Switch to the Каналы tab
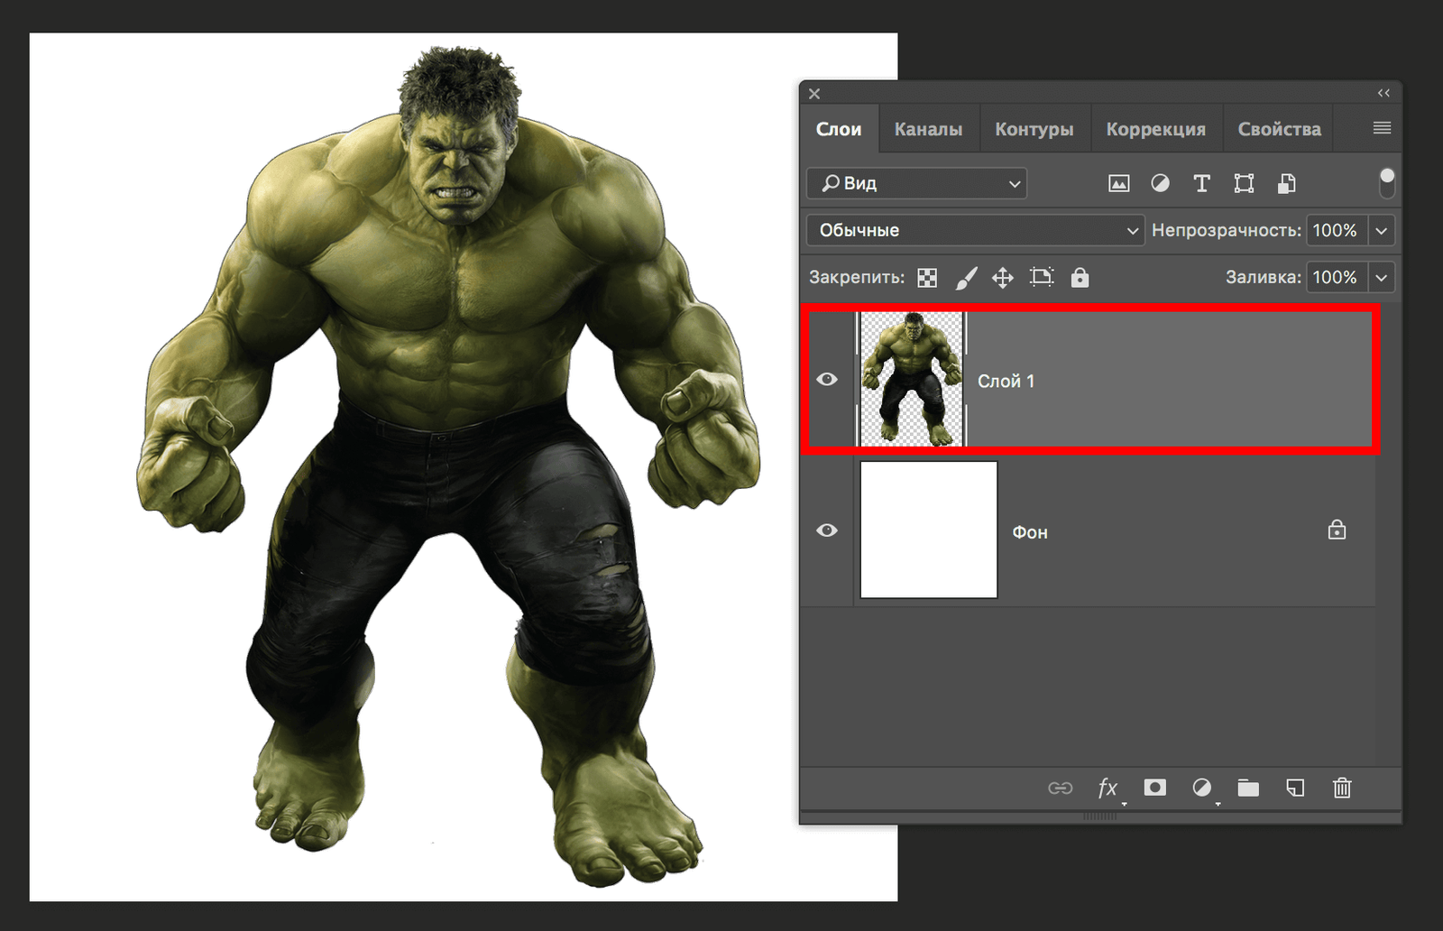This screenshot has height=931, width=1443. [x=928, y=129]
